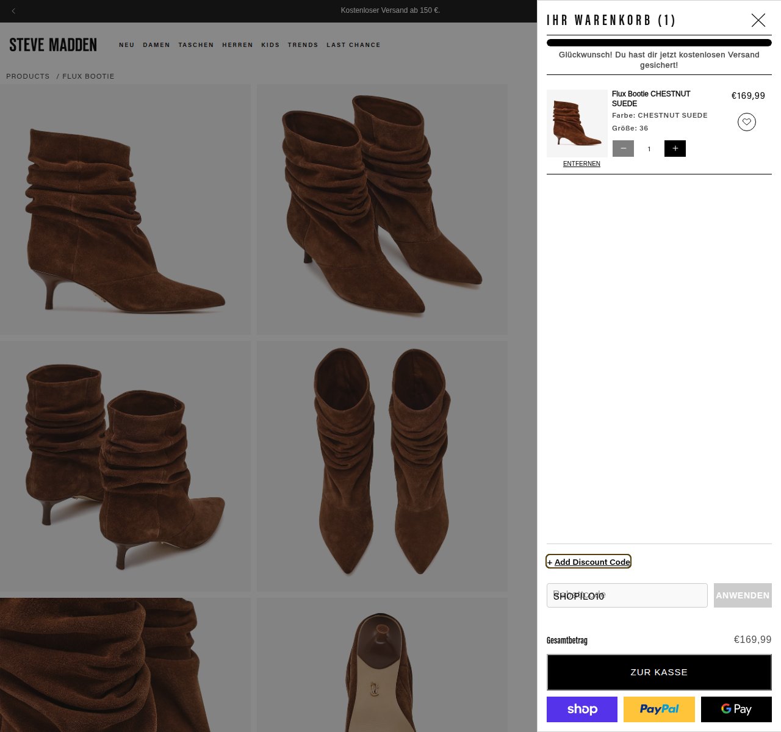Go to PRODUCTS breadcrumb
This screenshot has width=781, height=732.
pyautogui.click(x=28, y=76)
